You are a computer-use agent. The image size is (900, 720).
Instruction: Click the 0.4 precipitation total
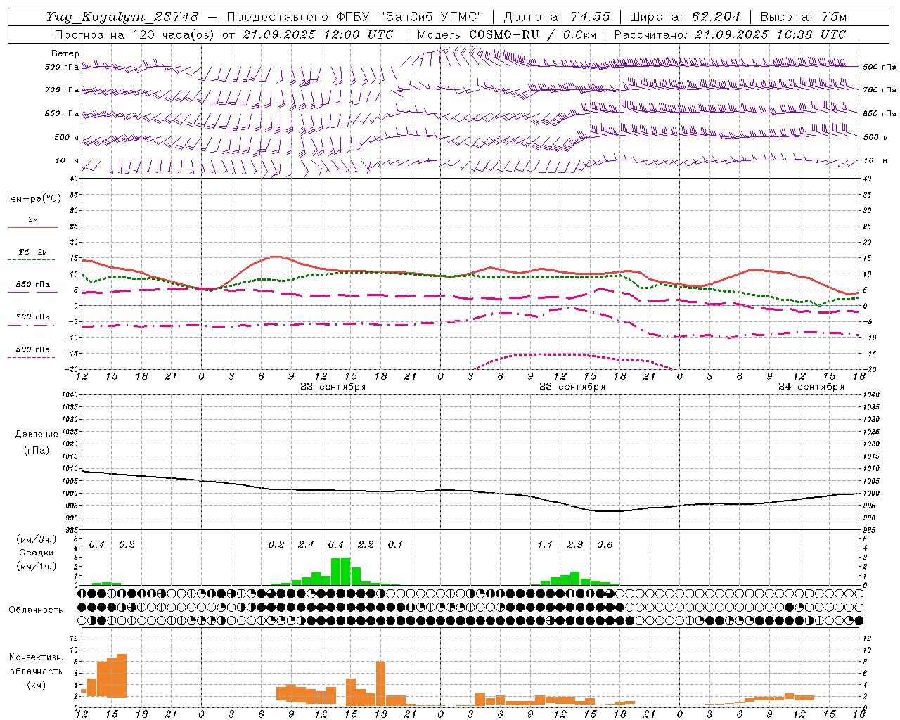pos(97,545)
